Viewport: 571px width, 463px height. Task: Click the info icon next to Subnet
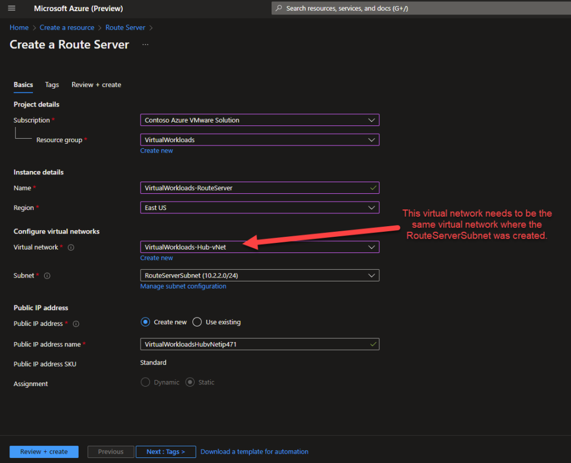click(47, 275)
